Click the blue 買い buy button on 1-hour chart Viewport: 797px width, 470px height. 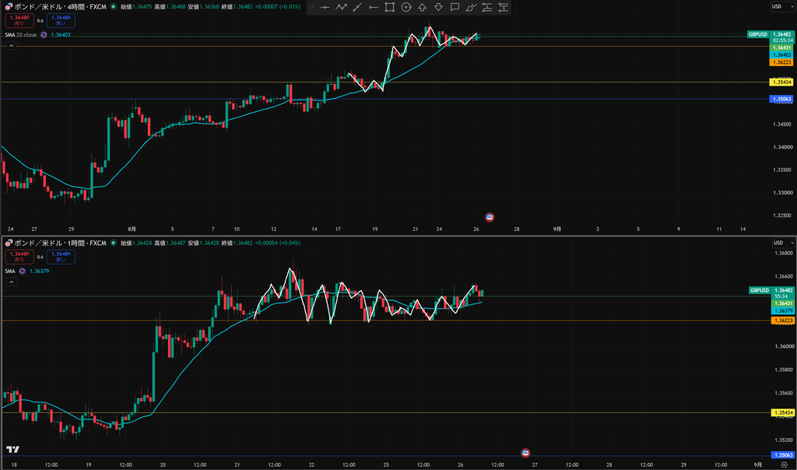(61, 257)
